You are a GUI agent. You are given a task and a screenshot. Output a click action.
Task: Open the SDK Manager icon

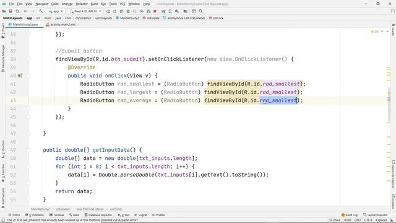177,11
